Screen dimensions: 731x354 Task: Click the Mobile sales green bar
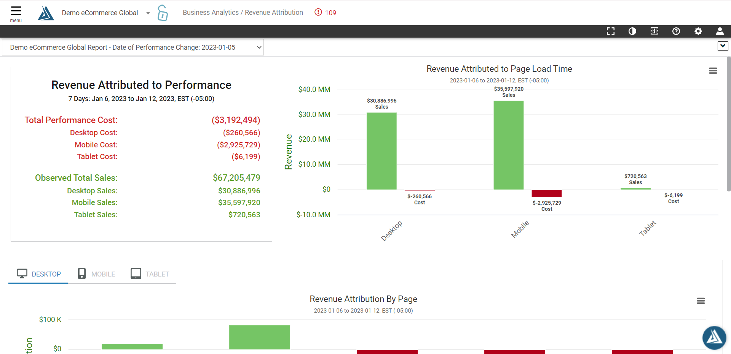[509, 145]
